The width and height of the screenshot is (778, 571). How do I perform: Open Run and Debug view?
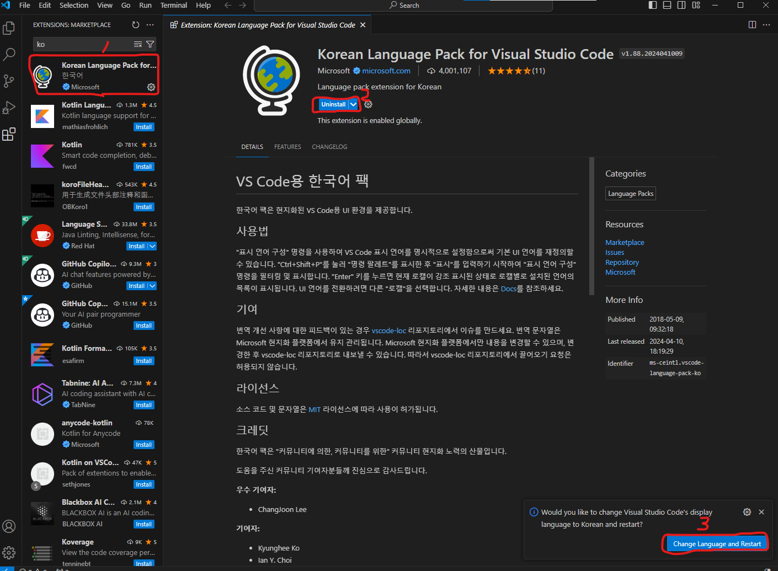click(x=9, y=107)
